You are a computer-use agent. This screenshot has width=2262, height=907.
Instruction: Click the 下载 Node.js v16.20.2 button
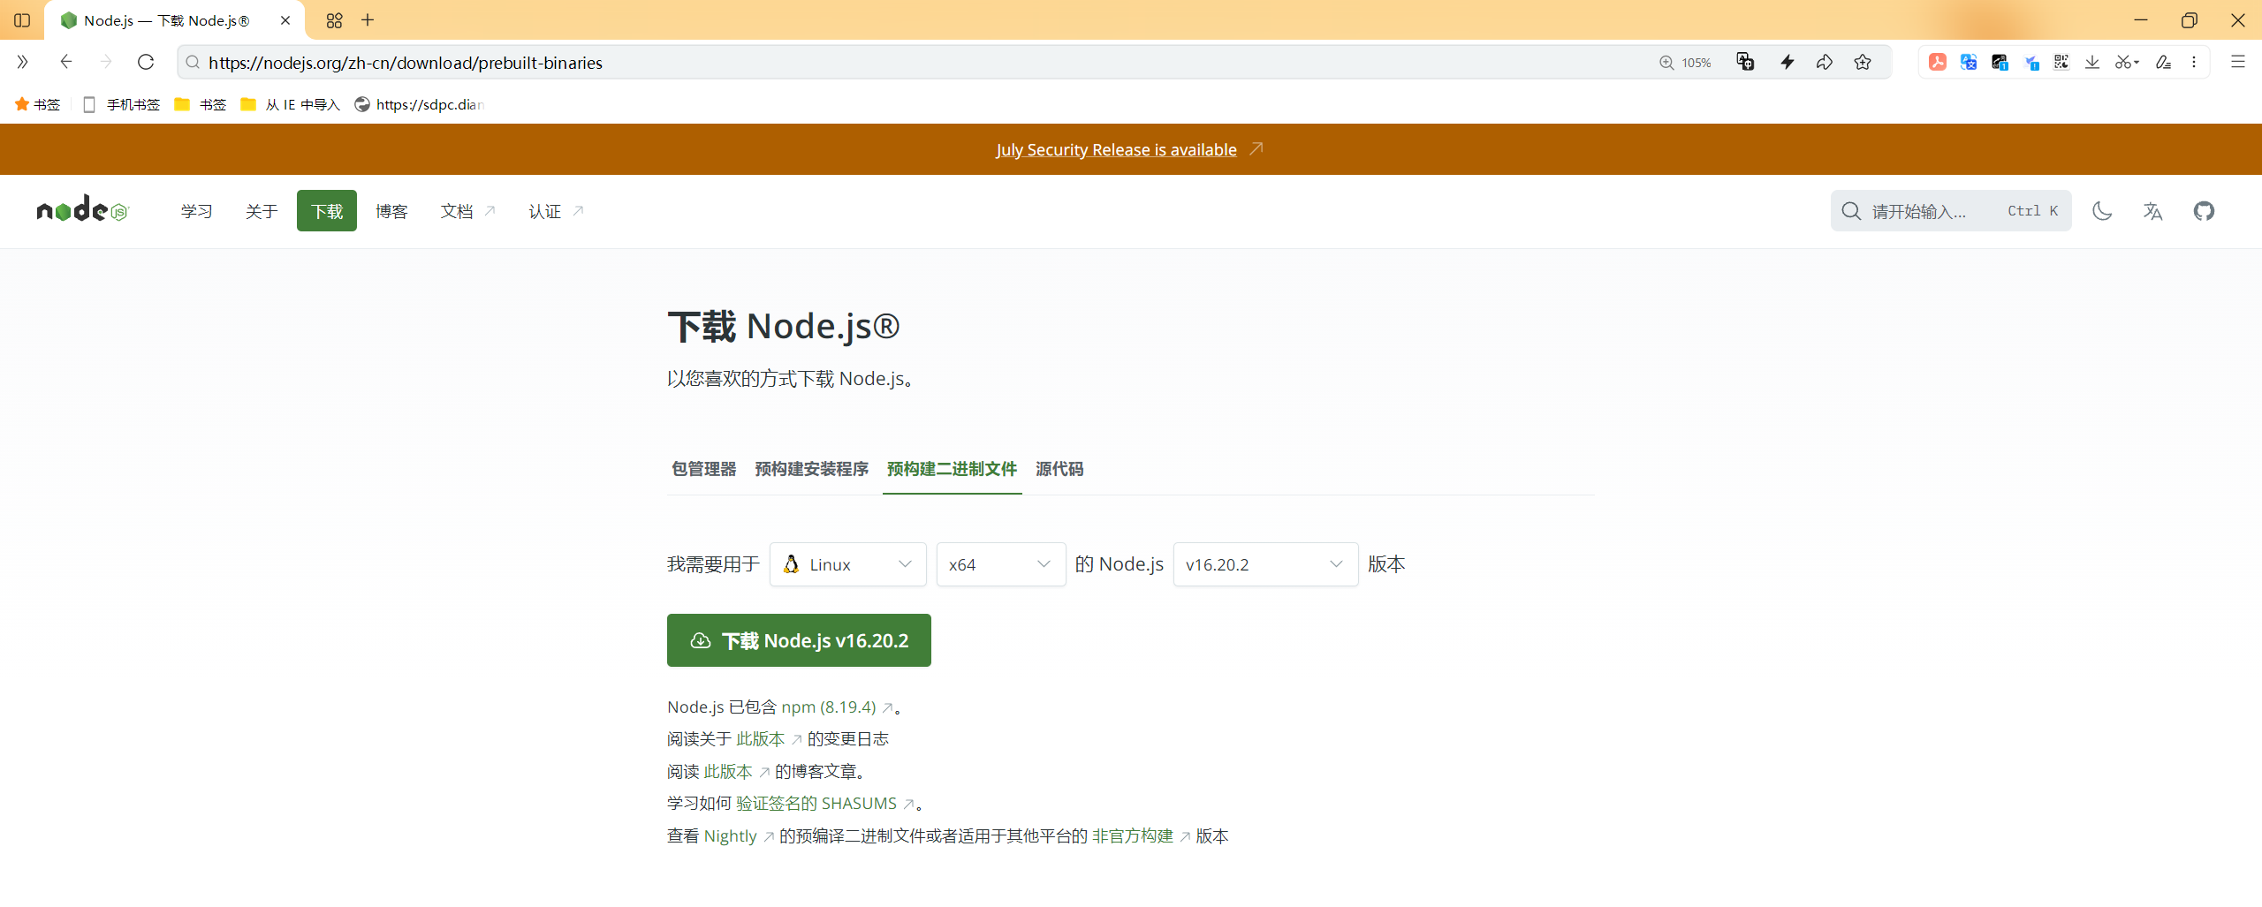[x=799, y=640]
